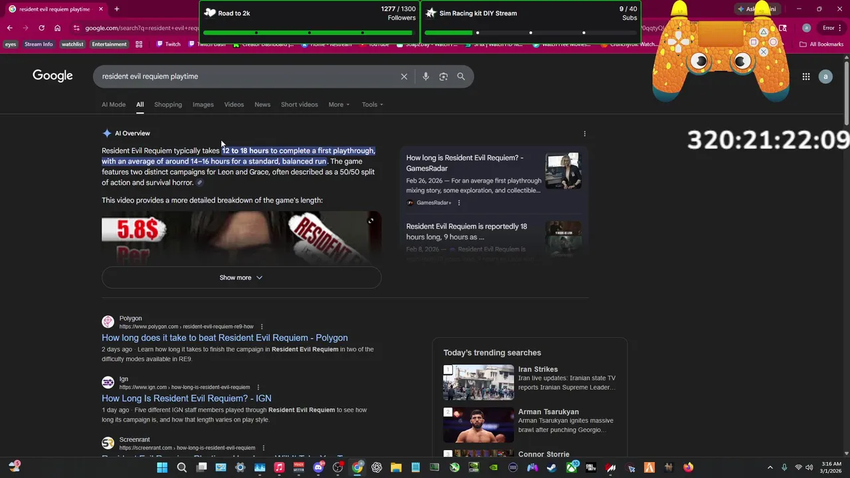Image resolution: width=850 pixels, height=478 pixels.
Task: Open more options for GamesRadar+ source
Action: (459, 202)
